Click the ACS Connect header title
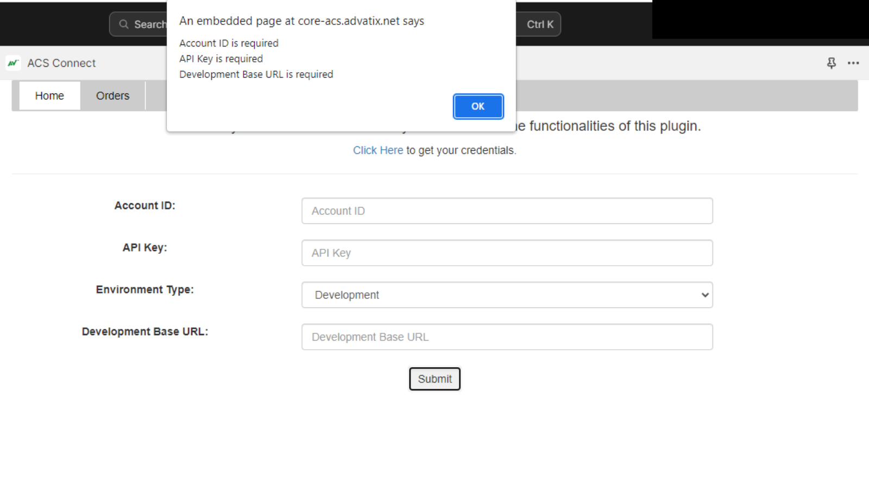Screen dimensions: 869x488 (61, 63)
